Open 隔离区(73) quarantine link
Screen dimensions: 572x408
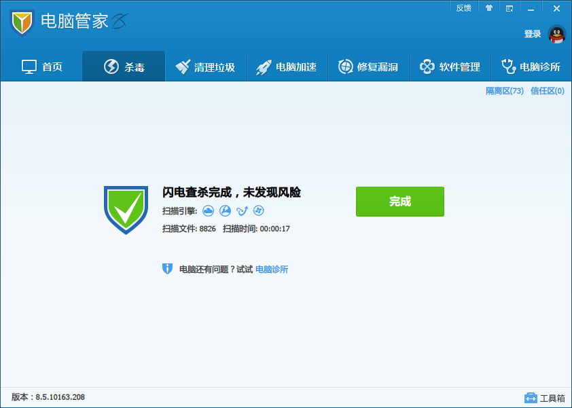[x=505, y=91]
